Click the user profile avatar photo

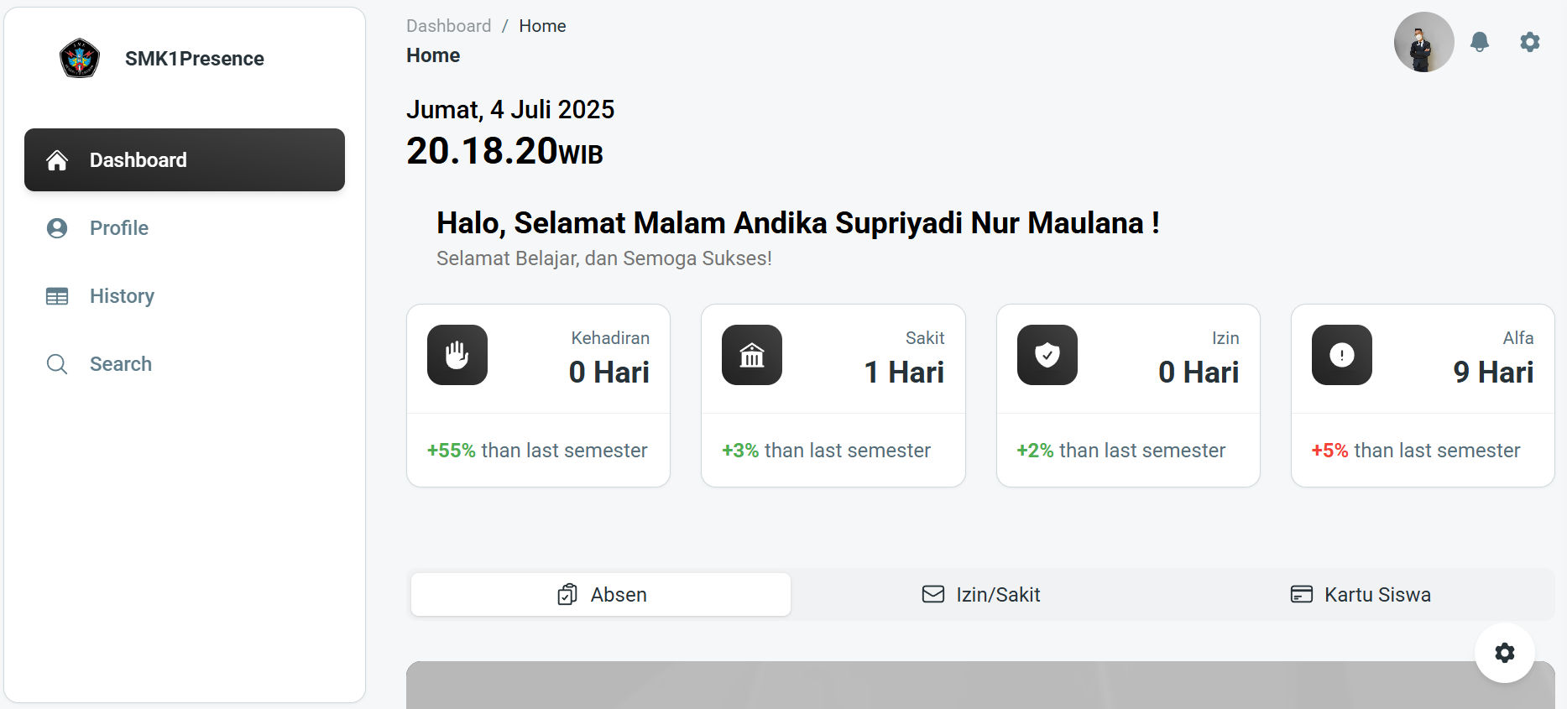pos(1423,42)
